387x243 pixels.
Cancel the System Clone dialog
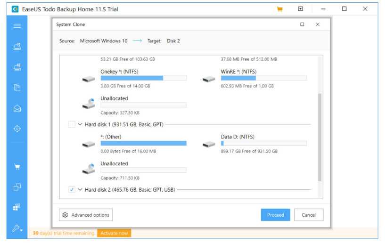pyautogui.click(x=309, y=215)
